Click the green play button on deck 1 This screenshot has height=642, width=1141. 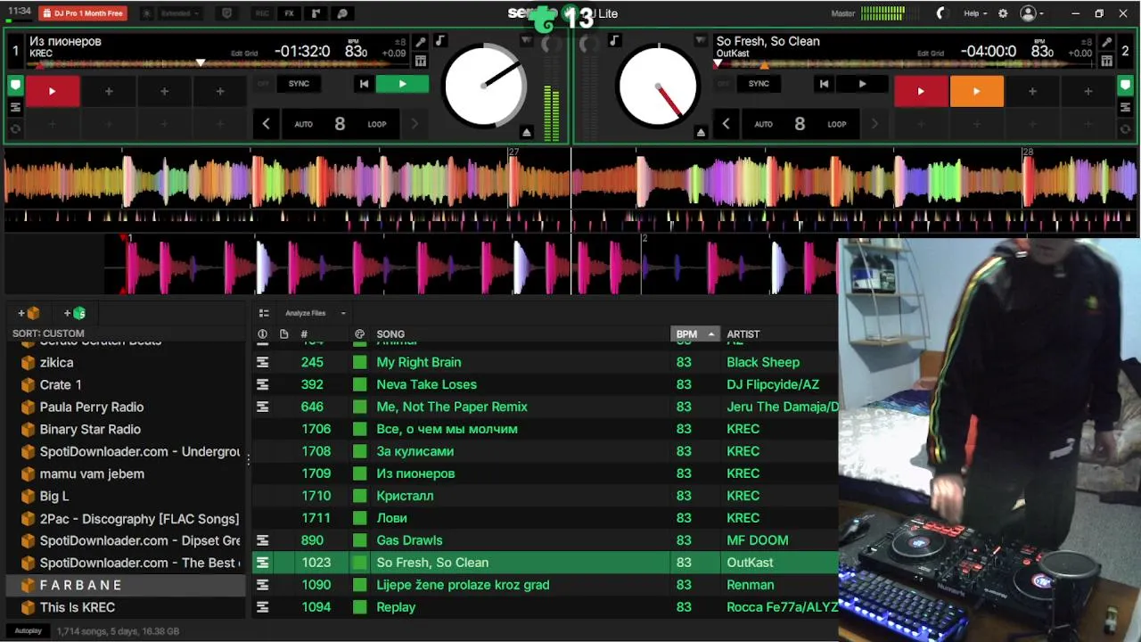coord(402,84)
